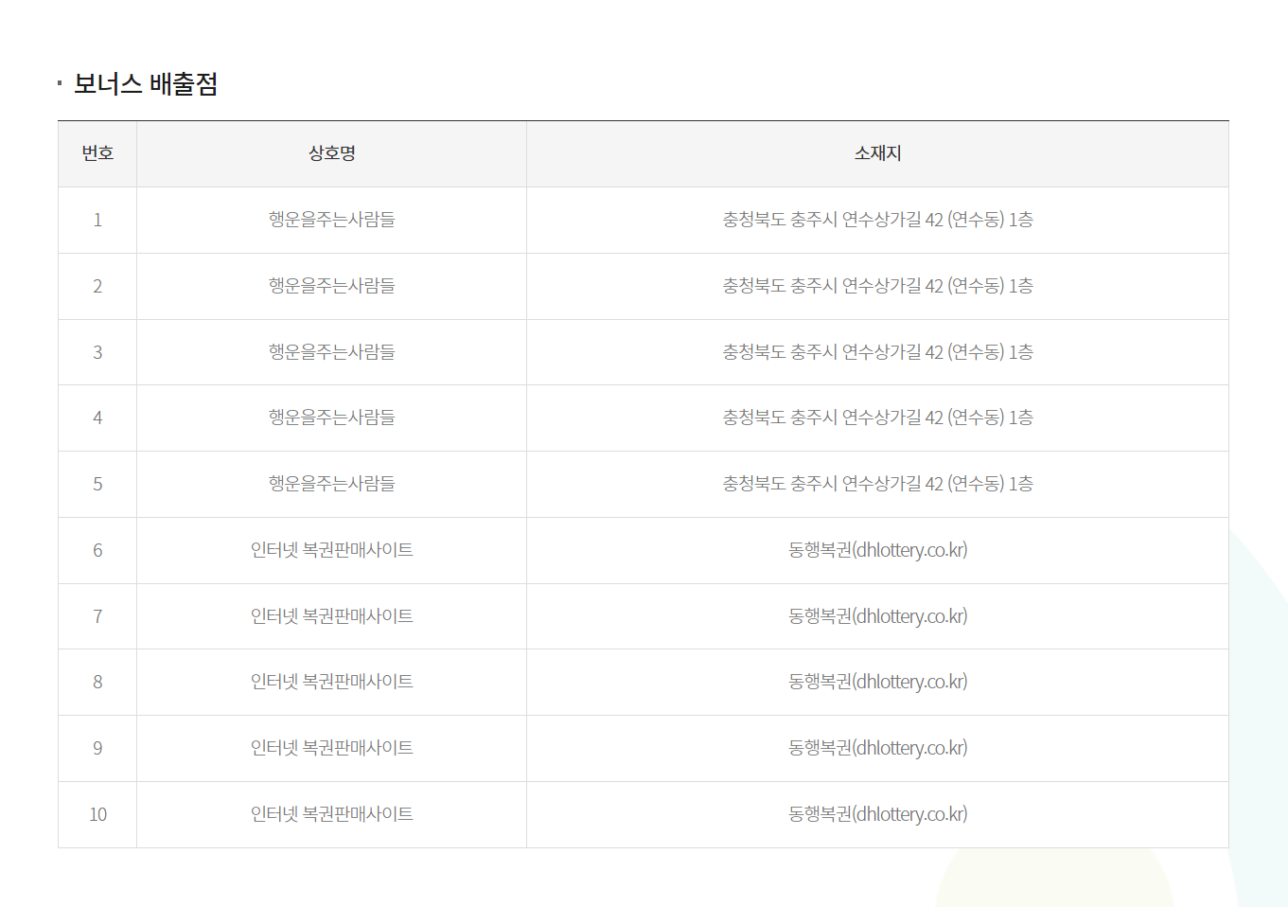Select store name 행운을주는사람들 in row 3
Image resolution: width=1288 pixels, height=907 pixels.
pos(332,352)
